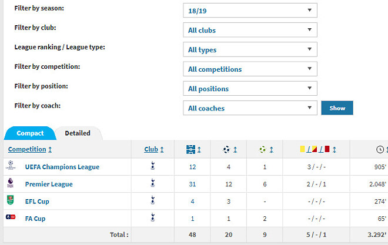Click the UEFA Champions League logo

point(11,167)
